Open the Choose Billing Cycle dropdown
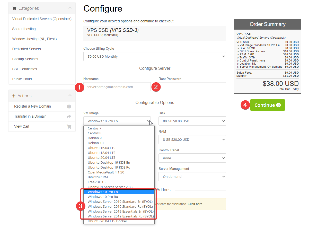Screen dimensions: 309x228 coord(154,57)
